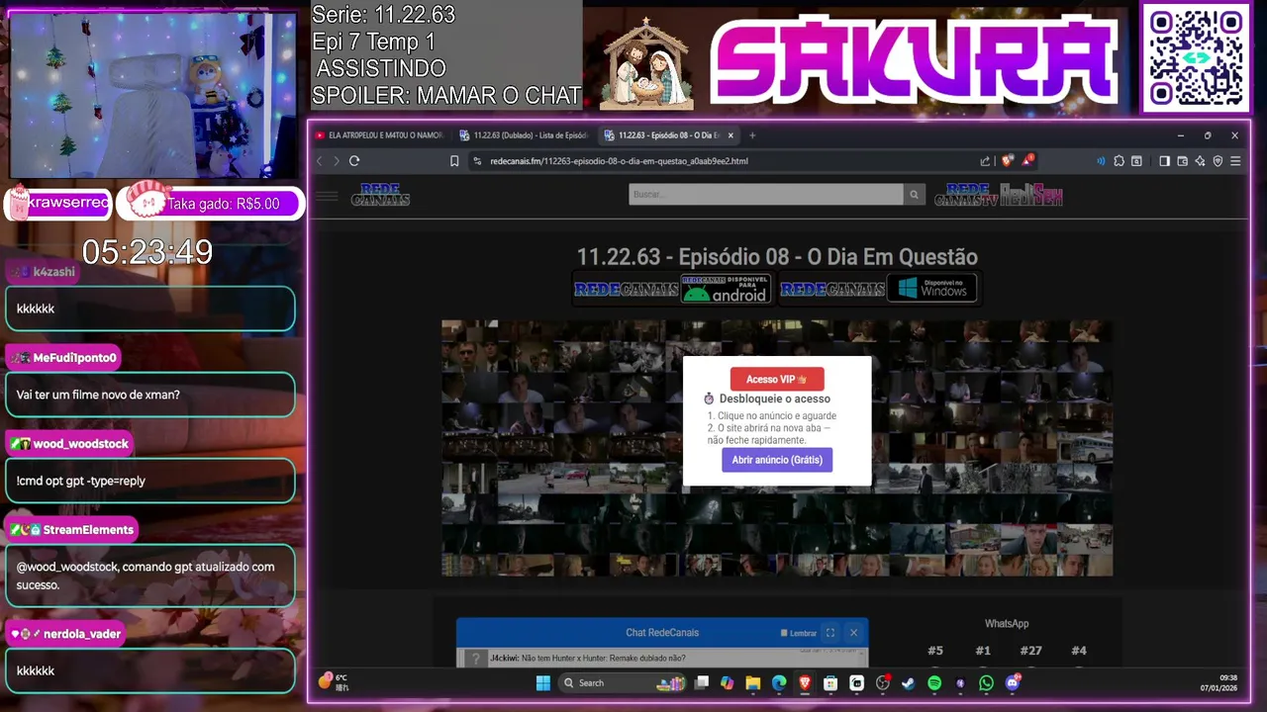Image resolution: width=1267 pixels, height=712 pixels.
Task: Open Windows Start menu
Action: coord(543,682)
